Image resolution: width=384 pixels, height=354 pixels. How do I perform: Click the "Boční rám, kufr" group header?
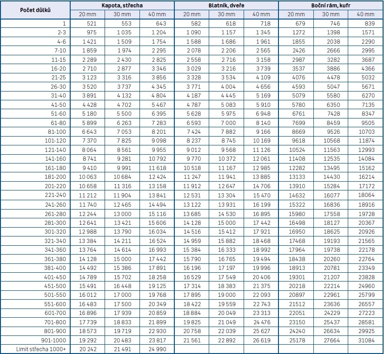click(331, 6)
